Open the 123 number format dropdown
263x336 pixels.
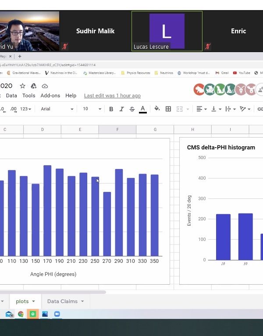click(26, 109)
